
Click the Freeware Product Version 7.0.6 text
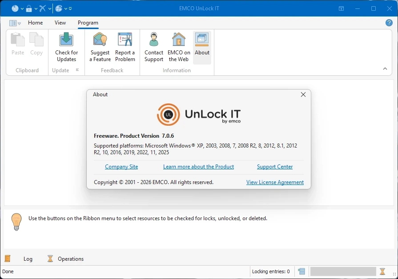pyautogui.click(x=134, y=136)
